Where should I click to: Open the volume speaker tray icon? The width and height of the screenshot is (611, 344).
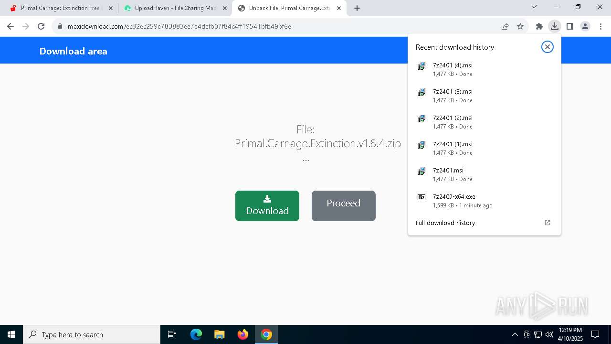coord(549,334)
